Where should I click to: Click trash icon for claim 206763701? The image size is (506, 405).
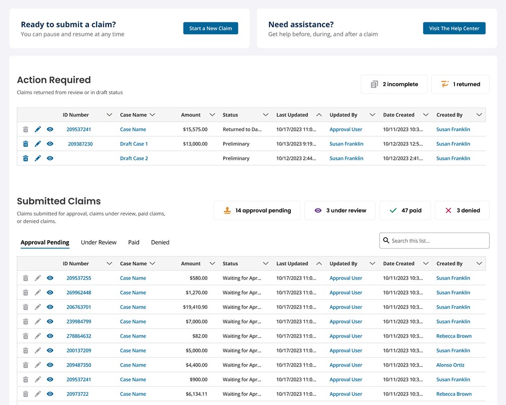coord(25,307)
